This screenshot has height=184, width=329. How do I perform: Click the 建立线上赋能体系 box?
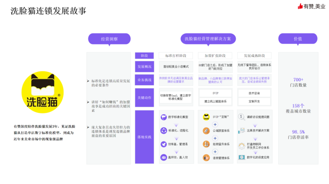(x=215, y=101)
